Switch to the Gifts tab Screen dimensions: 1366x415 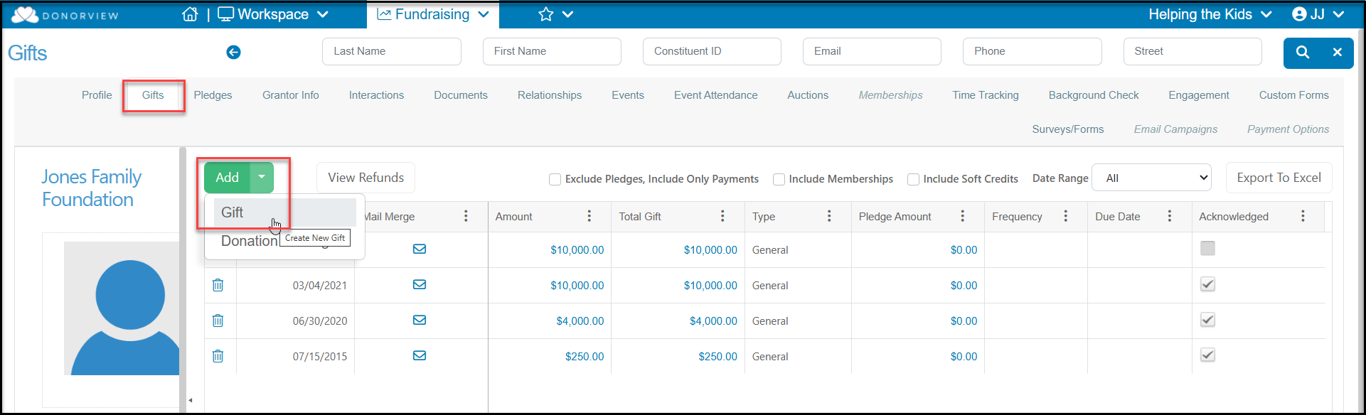tap(153, 95)
